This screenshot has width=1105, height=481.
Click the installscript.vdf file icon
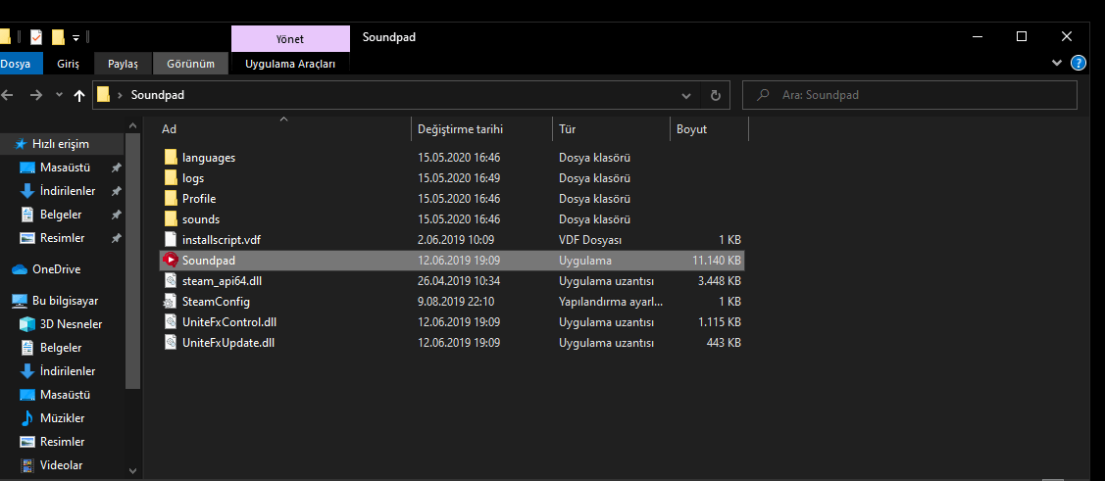(x=170, y=239)
